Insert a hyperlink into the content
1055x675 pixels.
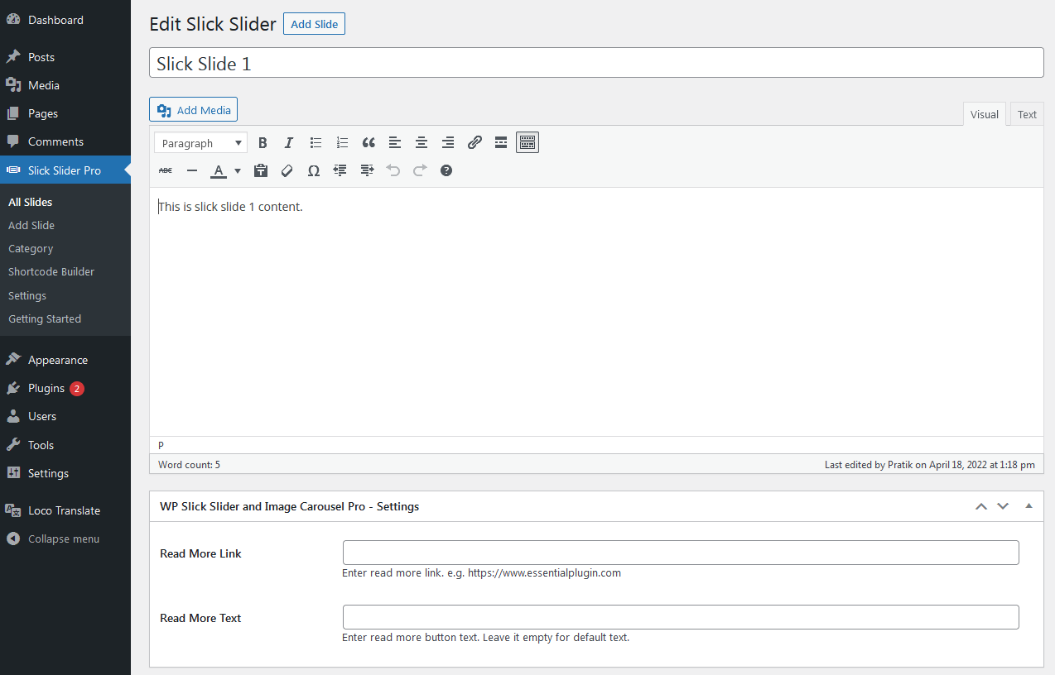pos(474,142)
